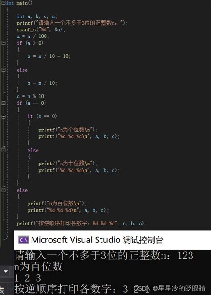
Task: Place cursor on scanf_s line
Action: coord(41,30)
